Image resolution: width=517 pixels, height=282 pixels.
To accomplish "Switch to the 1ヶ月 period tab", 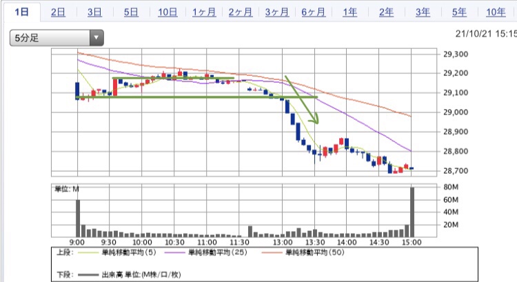I will pyautogui.click(x=204, y=12).
